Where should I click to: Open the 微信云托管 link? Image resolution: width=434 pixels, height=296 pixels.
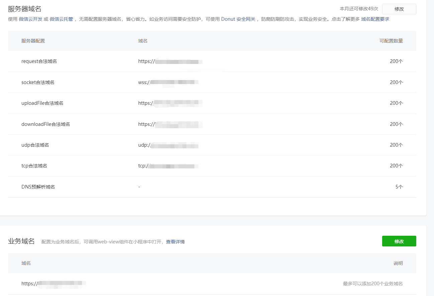pos(61,19)
